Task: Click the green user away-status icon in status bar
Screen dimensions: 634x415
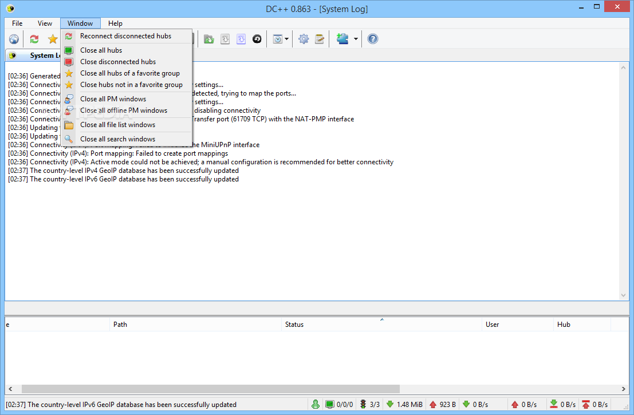Action: coord(316,404)
